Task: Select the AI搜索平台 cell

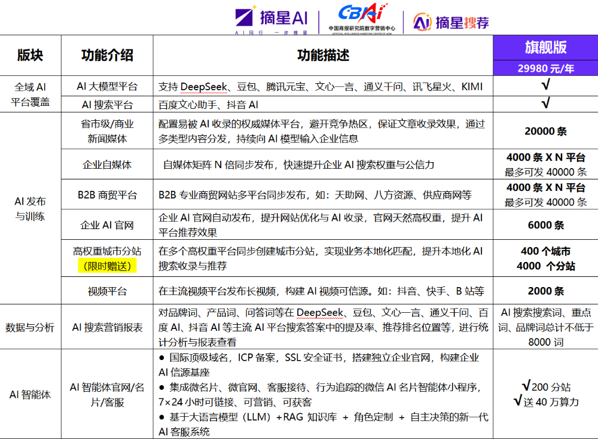Action: (107, 105)
